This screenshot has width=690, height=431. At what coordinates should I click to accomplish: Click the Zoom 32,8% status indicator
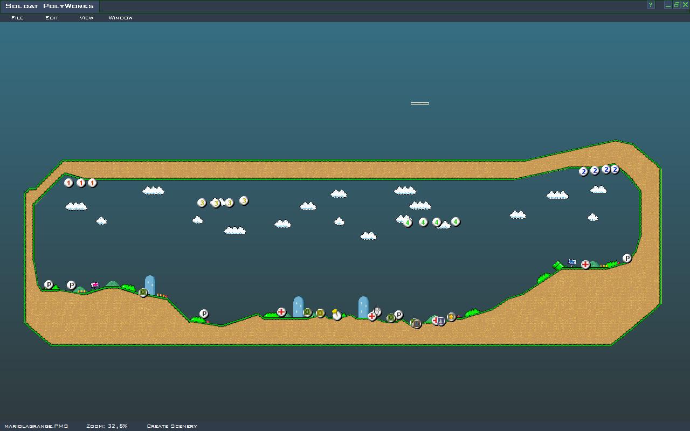[107, 426]
